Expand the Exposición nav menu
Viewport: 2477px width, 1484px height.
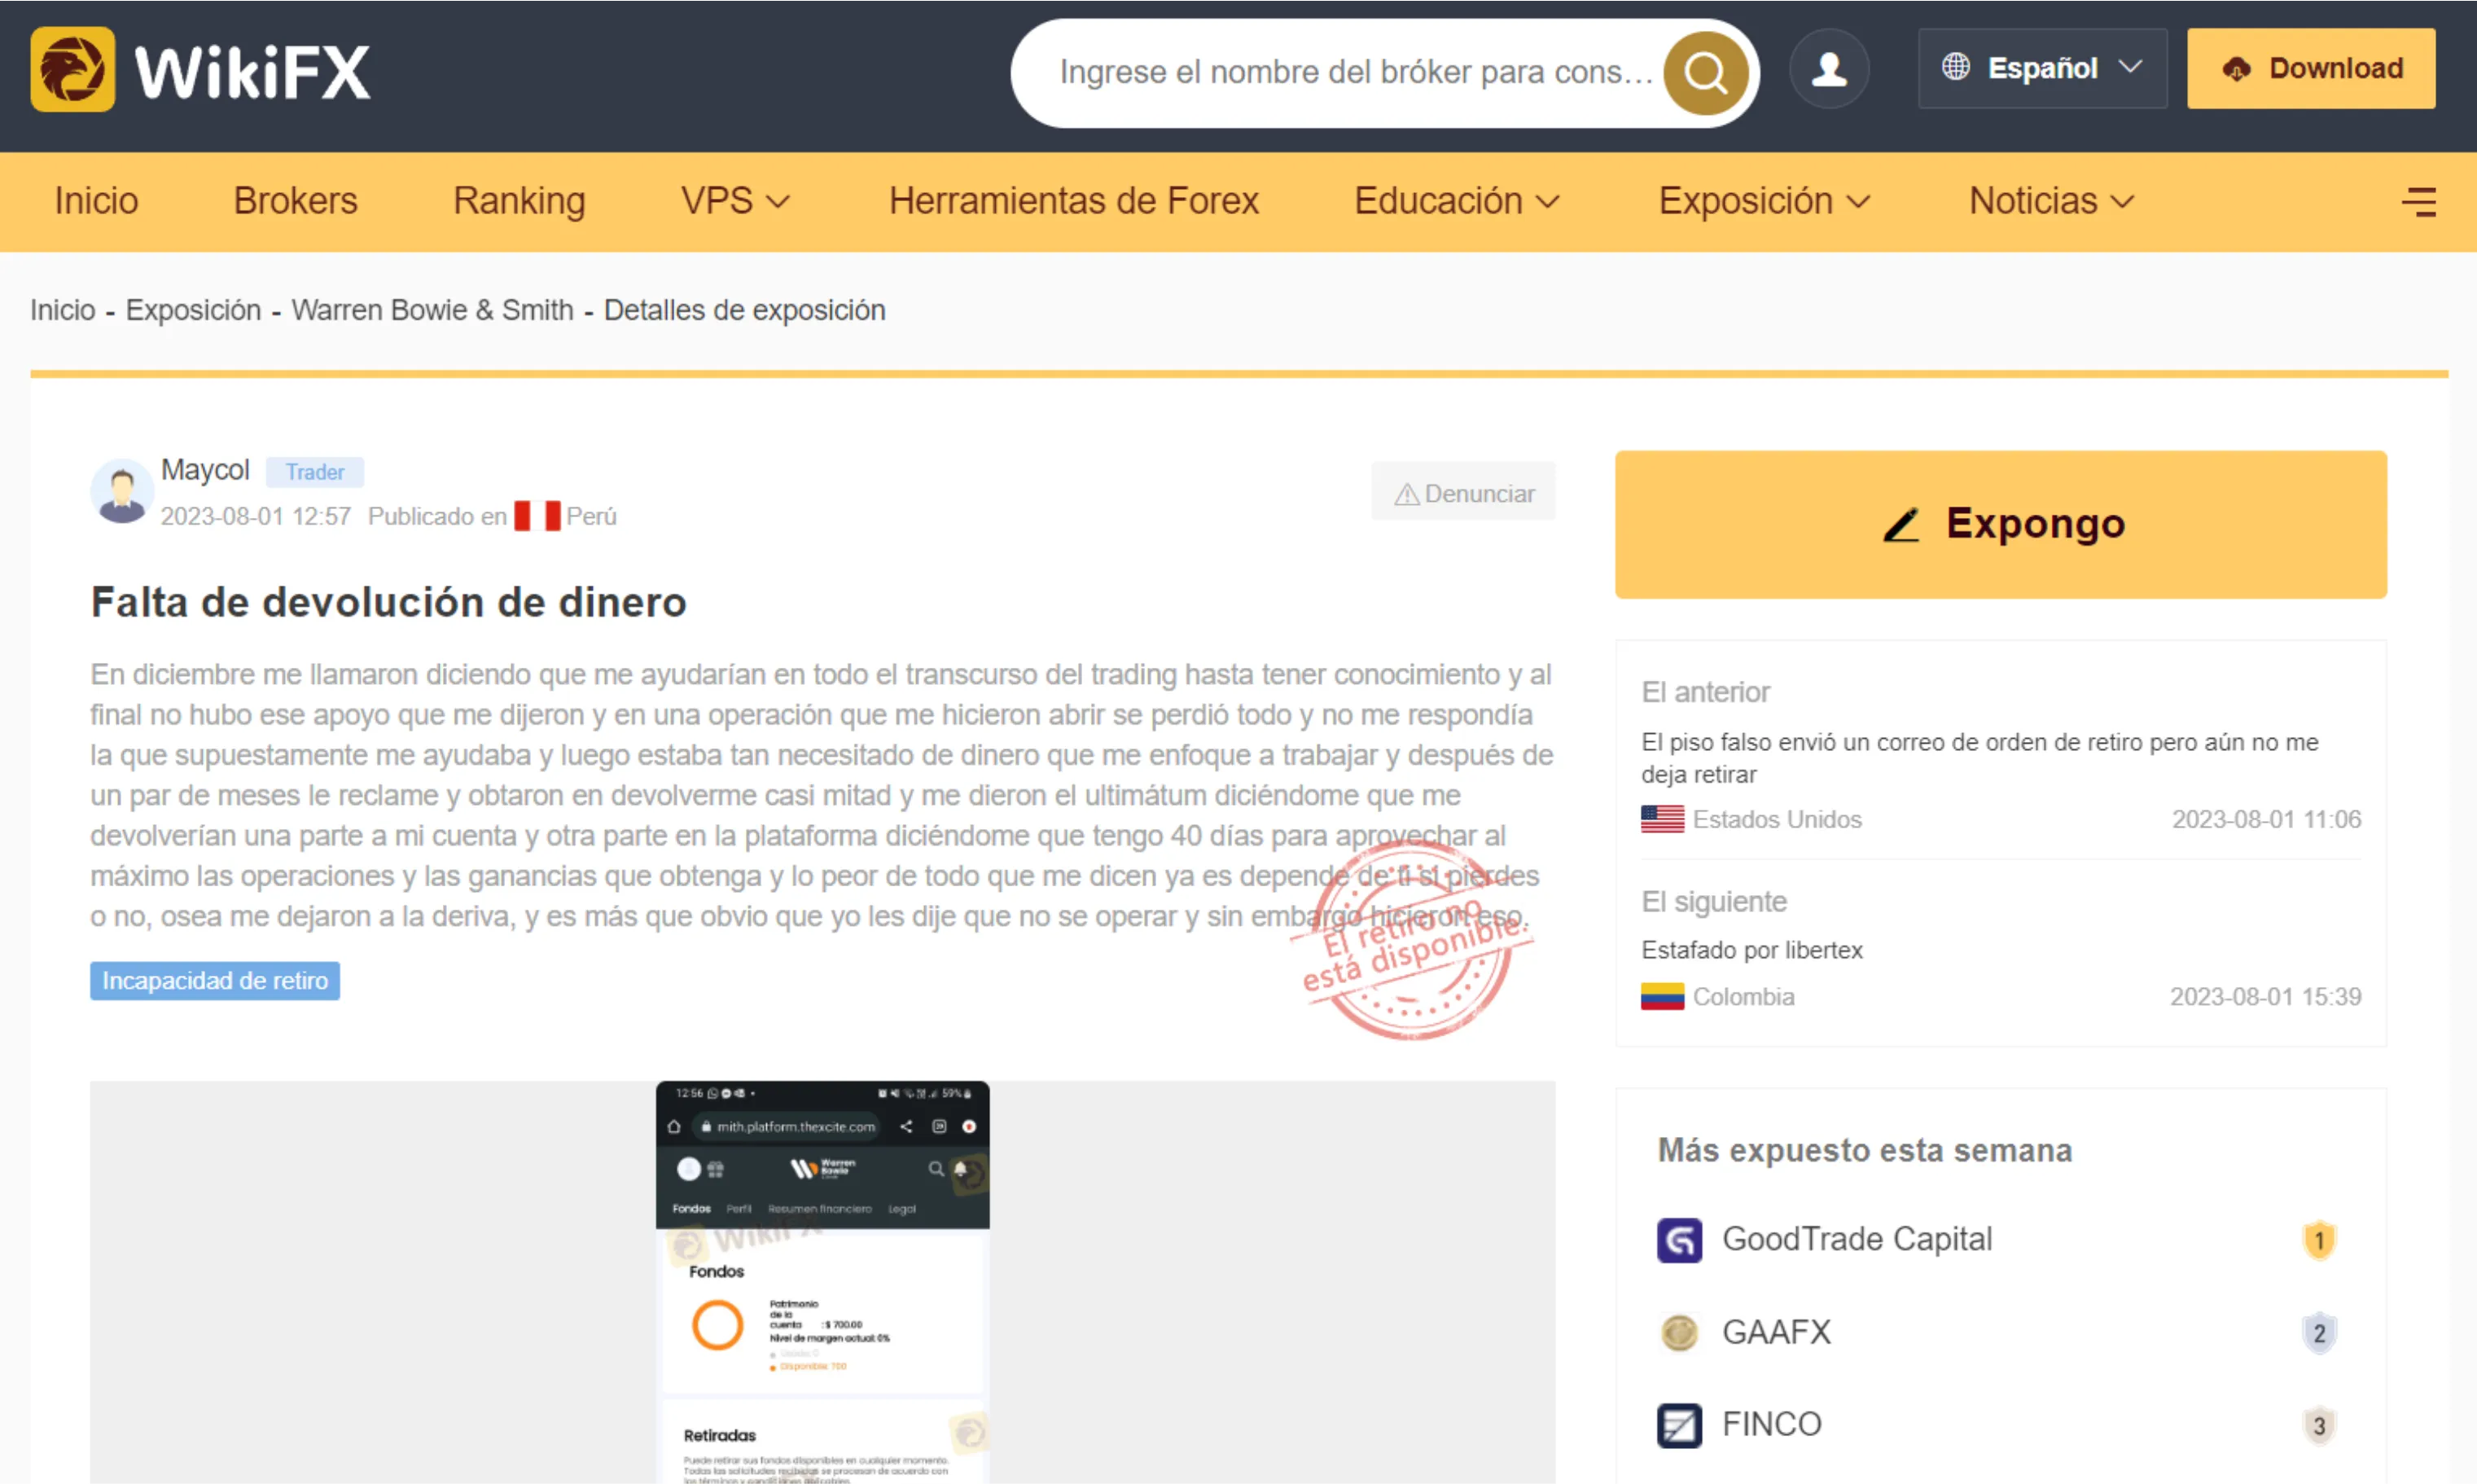coord(1765,201)
